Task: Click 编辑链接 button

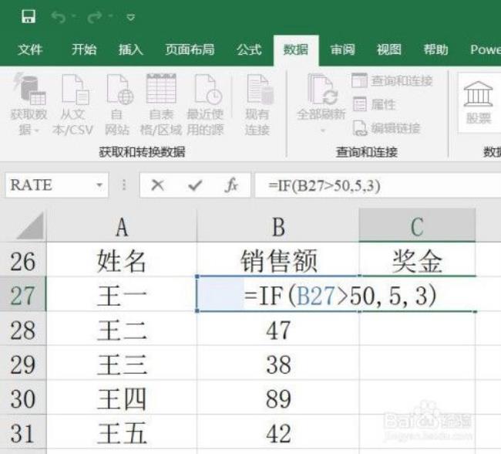Action: pos(387,128)
